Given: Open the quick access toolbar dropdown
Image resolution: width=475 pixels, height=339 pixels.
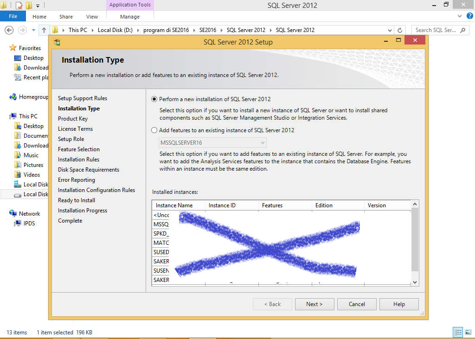Looking at the screenshot, I should coord(38,6).
